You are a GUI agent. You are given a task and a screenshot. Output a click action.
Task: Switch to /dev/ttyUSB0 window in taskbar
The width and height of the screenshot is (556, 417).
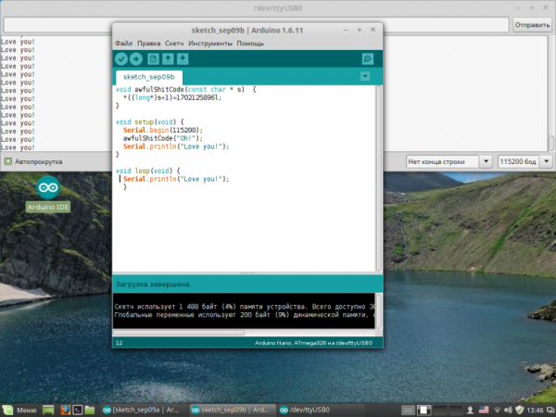[x=321, y=411]
